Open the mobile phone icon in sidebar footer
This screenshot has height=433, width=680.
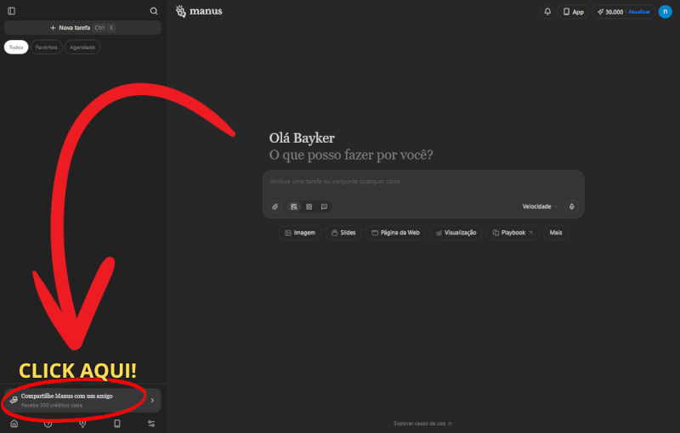117,424
